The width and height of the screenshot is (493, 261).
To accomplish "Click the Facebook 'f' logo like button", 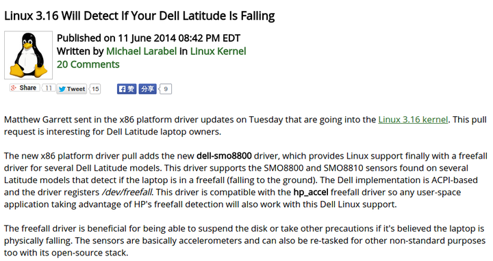I will pyautogui.click(x=127, y=89).
